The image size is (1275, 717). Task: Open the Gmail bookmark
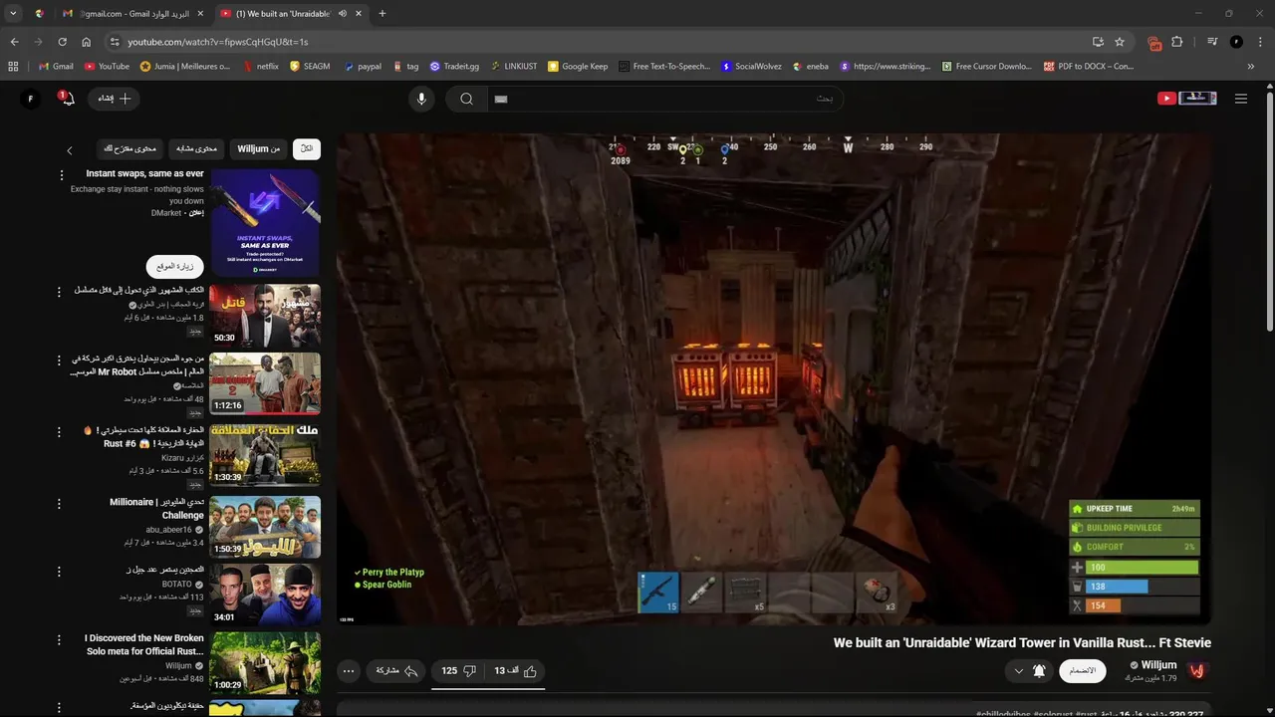56,67
